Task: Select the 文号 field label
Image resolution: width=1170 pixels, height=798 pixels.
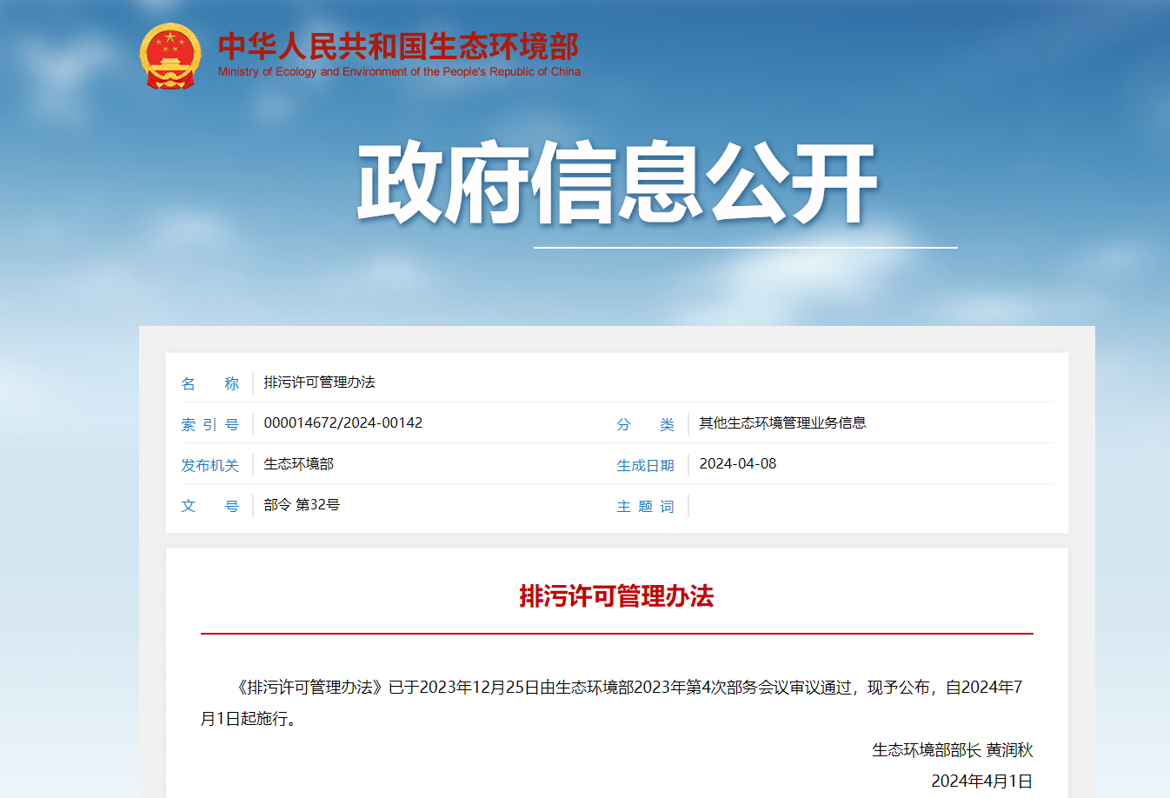Action: click(x=209, y=506)
